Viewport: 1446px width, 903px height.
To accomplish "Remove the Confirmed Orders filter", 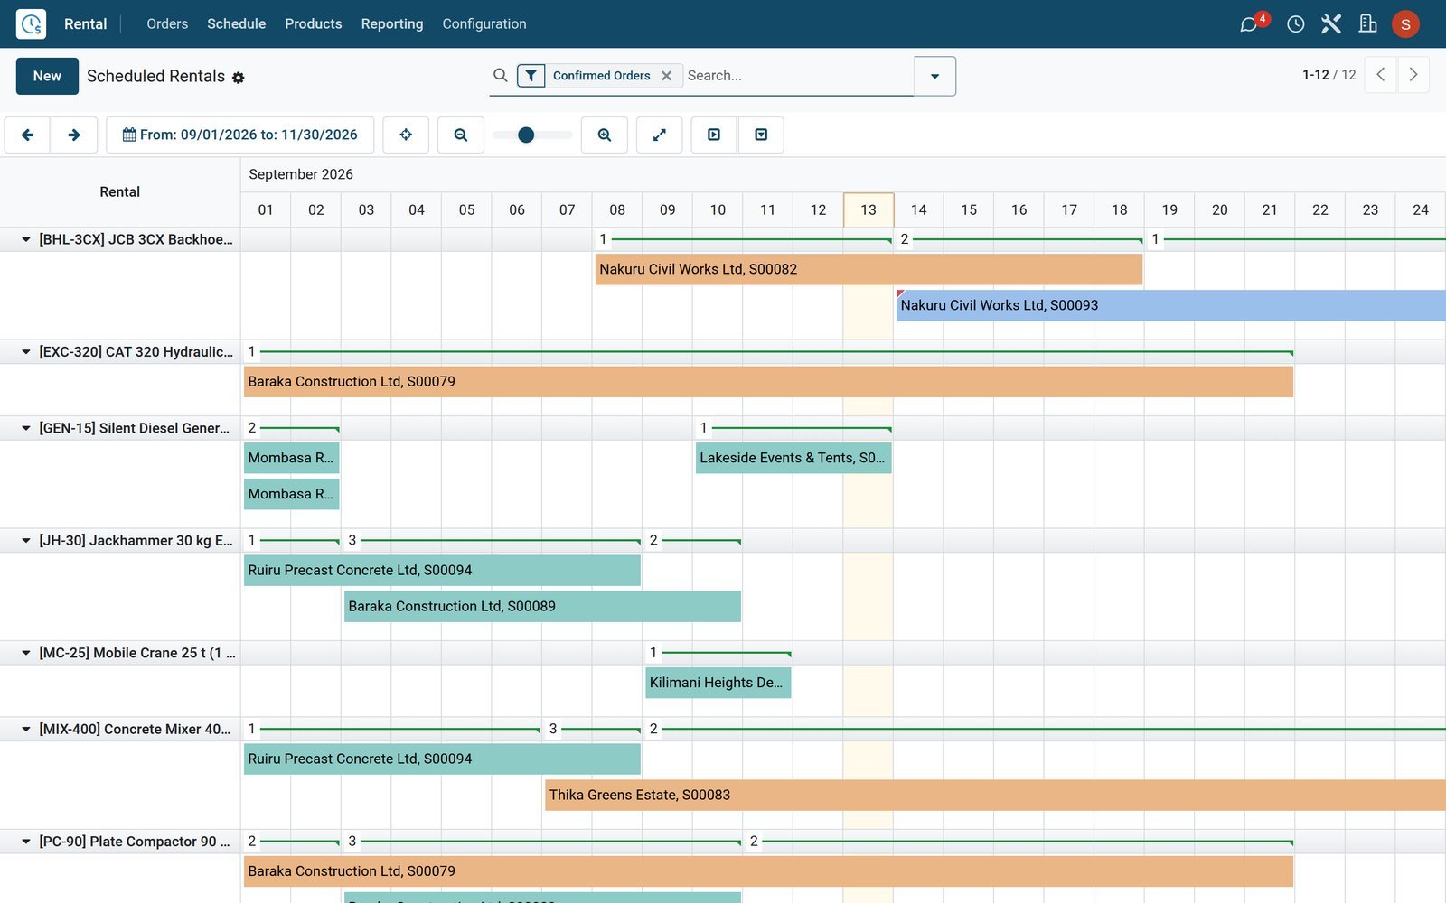I will (x=666, y=76).
